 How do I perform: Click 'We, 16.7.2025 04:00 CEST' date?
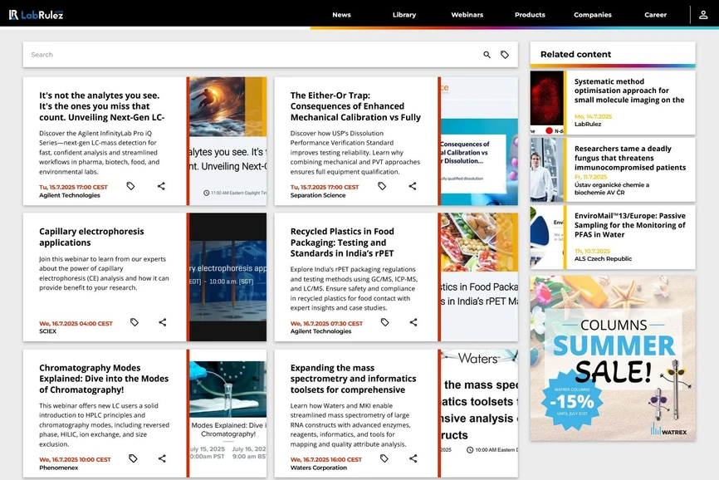coord(76,324)
